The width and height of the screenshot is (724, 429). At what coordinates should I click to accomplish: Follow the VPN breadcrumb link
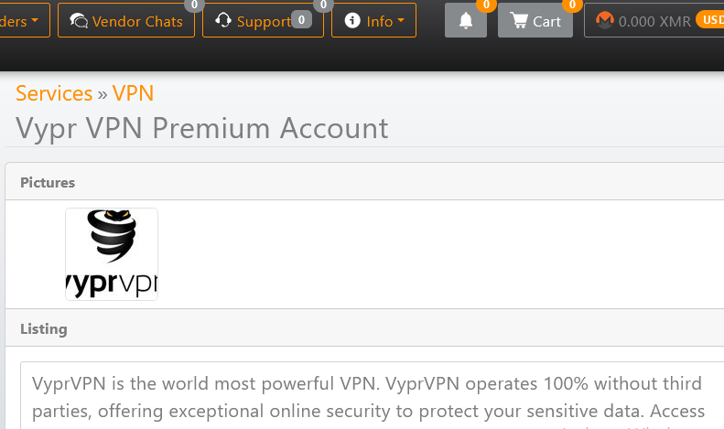coord(133,93)
